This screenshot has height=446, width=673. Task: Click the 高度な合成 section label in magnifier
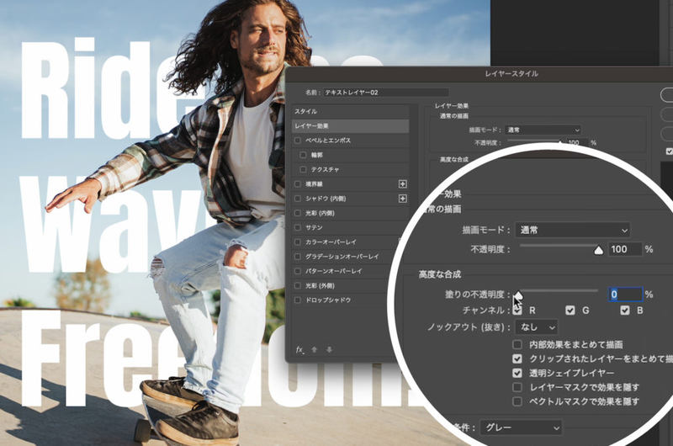(440, 274)
